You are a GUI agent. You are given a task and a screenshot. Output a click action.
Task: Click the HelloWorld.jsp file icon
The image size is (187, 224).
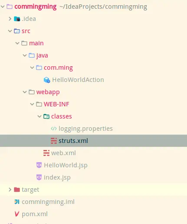point(39,165)
